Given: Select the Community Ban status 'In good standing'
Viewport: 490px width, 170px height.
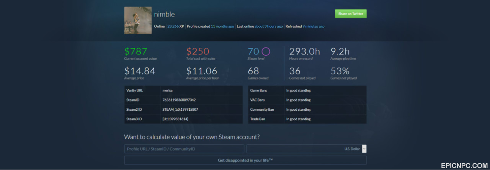Looking at the screenshot, I should (299, 110).
